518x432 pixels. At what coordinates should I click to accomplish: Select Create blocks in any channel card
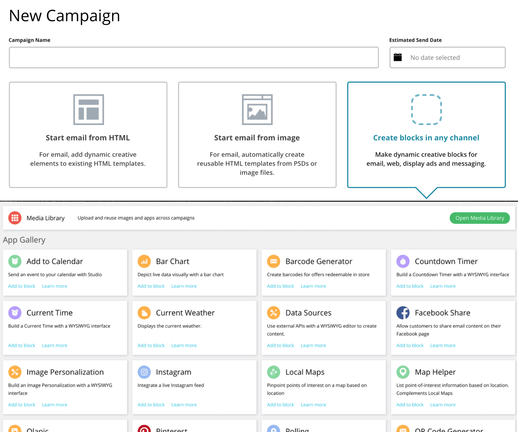(426, 135)
